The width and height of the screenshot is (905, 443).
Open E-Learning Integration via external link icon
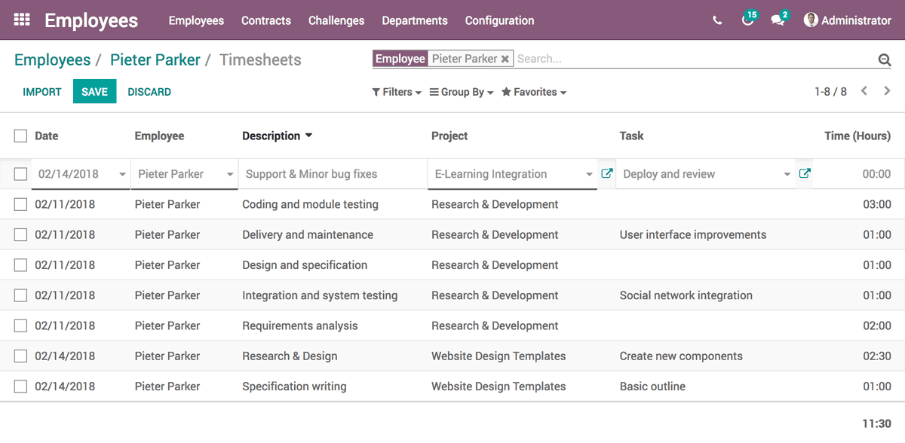point(607,173)
